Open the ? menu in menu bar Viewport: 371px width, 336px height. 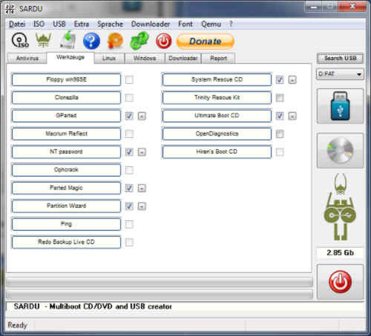click(231, 24)
